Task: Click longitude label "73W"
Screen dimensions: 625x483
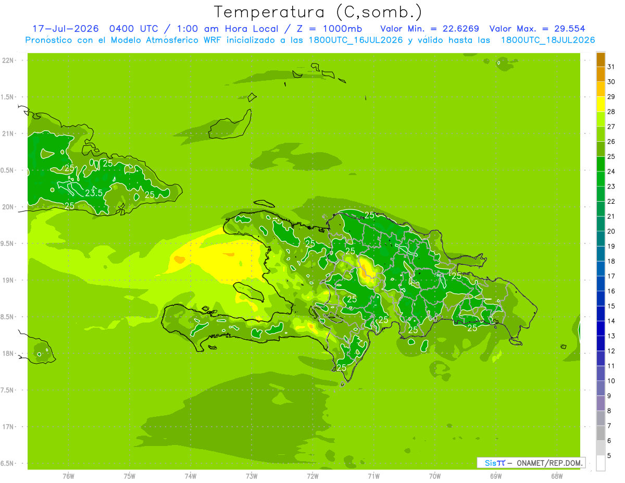Action: point(252,476)
